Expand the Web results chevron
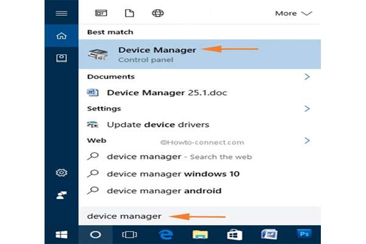Image resolution: width=366 pixels, height=244 pixels. [x=307, y=140]
